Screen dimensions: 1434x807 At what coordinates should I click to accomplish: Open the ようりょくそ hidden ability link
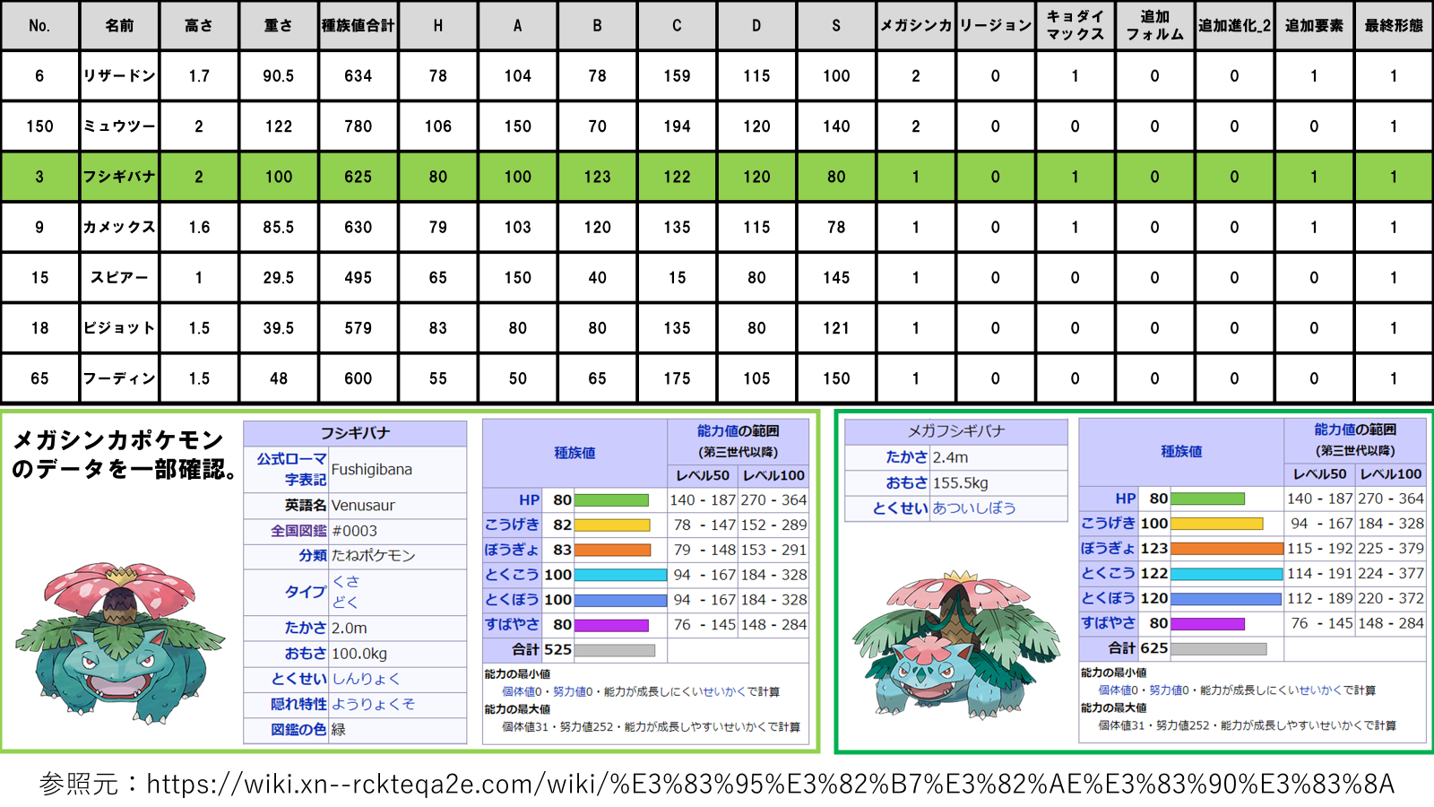[374, 704]
